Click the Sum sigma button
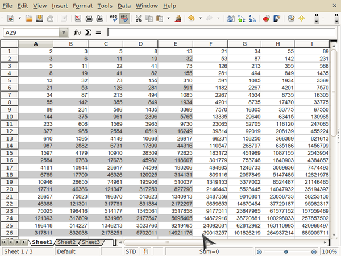Image resolution: width=341 pixels, height=256 pixels. click(x=88, y=32)
